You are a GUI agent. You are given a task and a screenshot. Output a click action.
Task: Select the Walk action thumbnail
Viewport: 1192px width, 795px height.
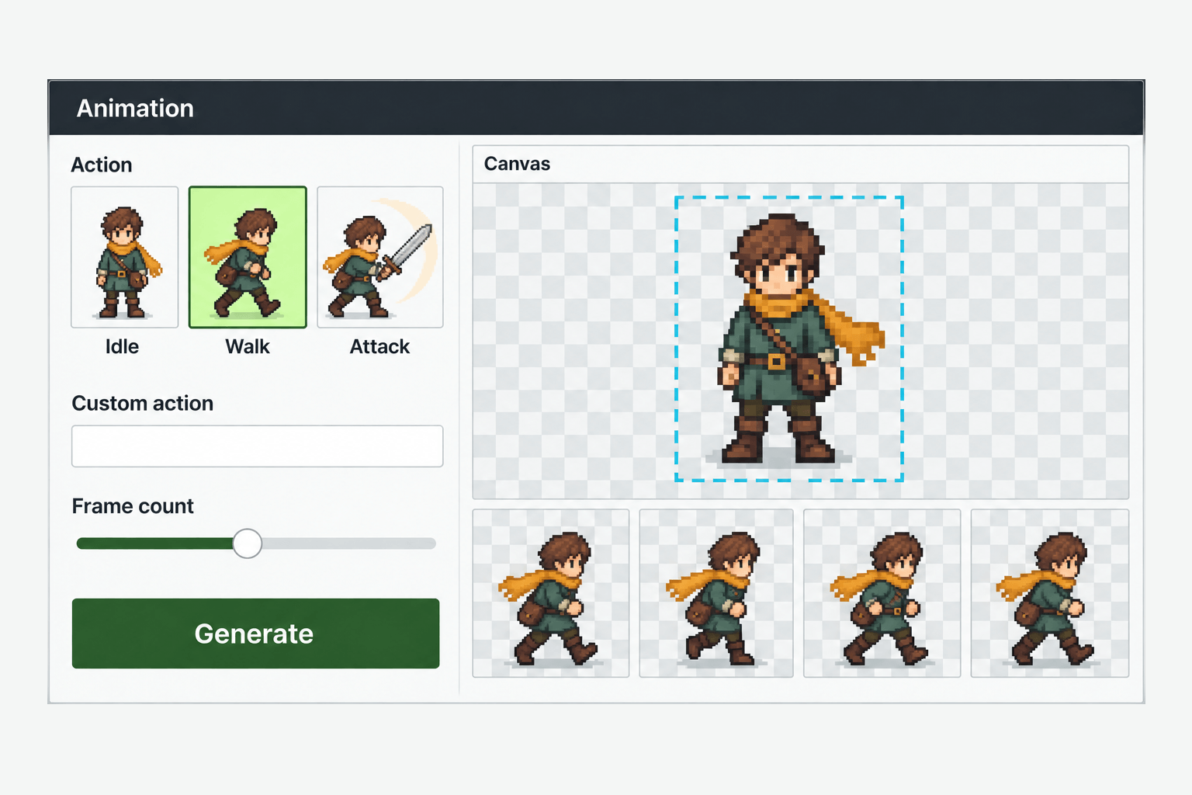click(248, 257)
